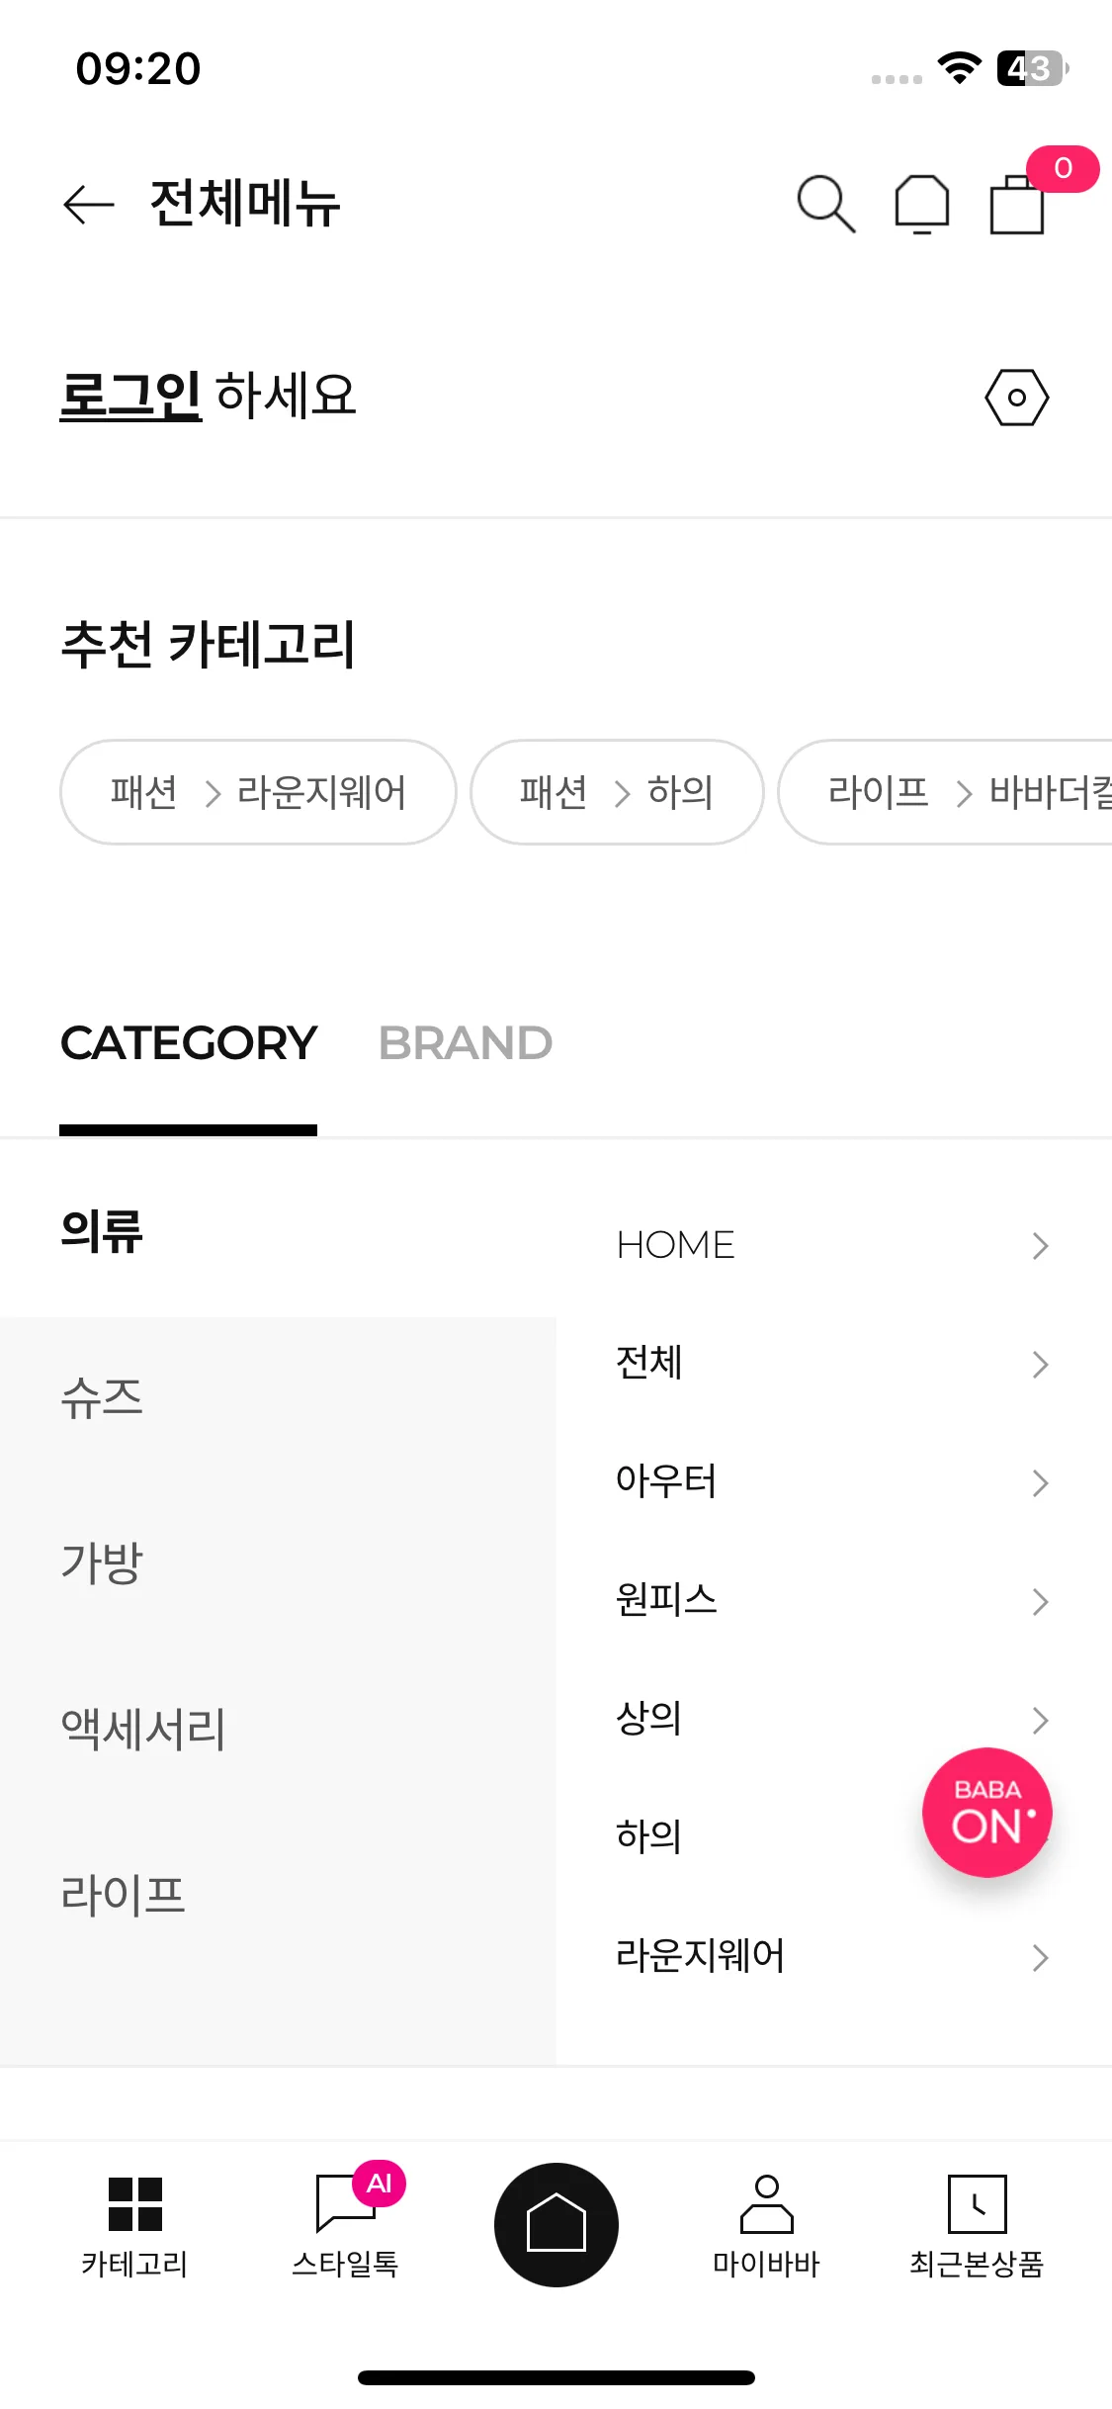Open the notification bell icon
1112x2409 pixels.
pyautogui.click(x=921, y=204)
